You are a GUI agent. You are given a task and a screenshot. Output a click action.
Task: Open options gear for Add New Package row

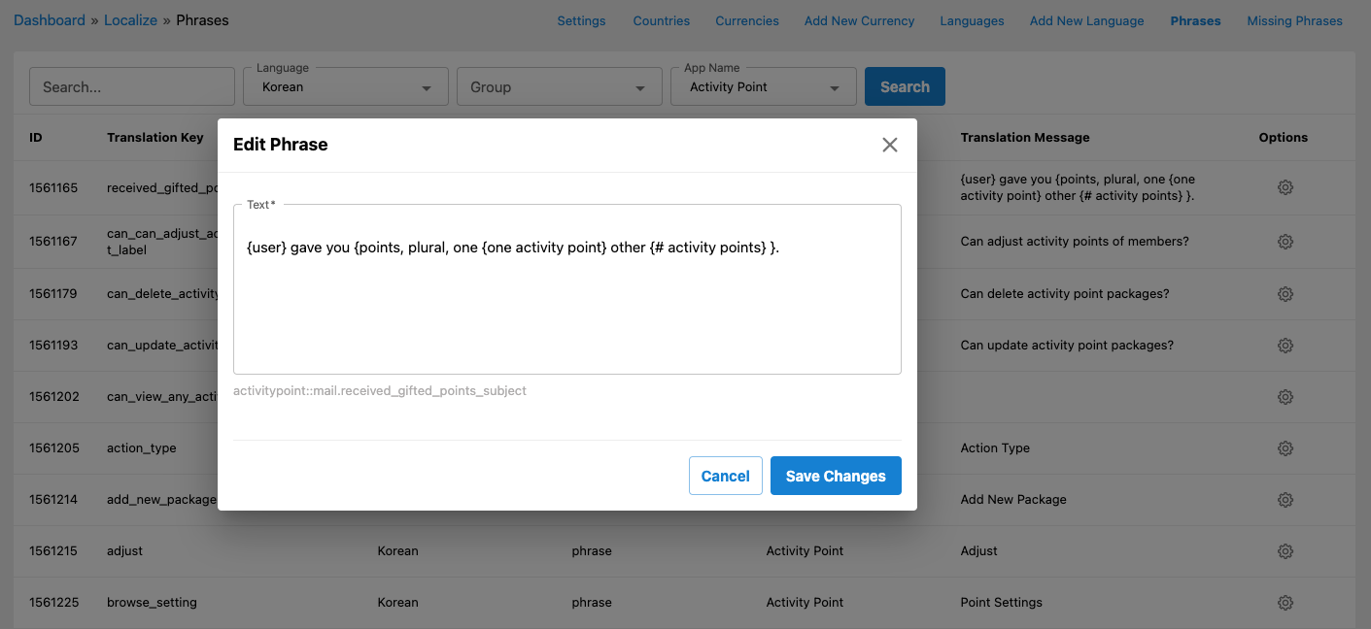[1285, 500]
